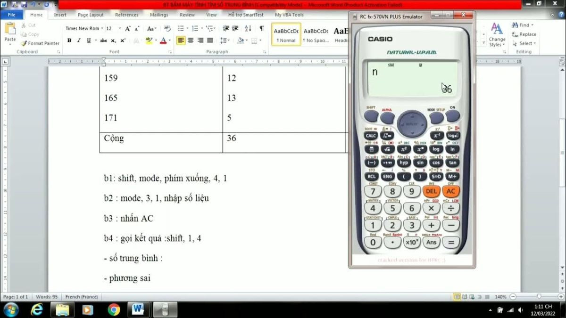Click the zoom slider in status bar
The image size is (566, 318).
[x=539, y=297]
